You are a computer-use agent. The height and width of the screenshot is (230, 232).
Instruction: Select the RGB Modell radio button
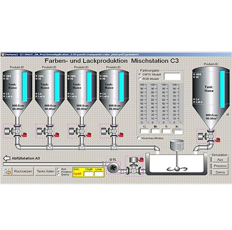tap(140, 79)
